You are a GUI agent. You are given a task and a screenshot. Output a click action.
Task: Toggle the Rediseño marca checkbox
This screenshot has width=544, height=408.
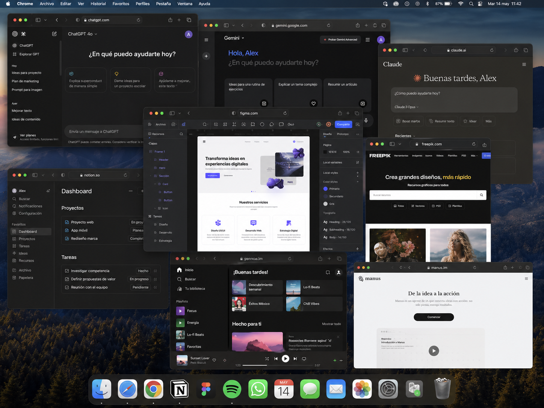tap(67, 239)
